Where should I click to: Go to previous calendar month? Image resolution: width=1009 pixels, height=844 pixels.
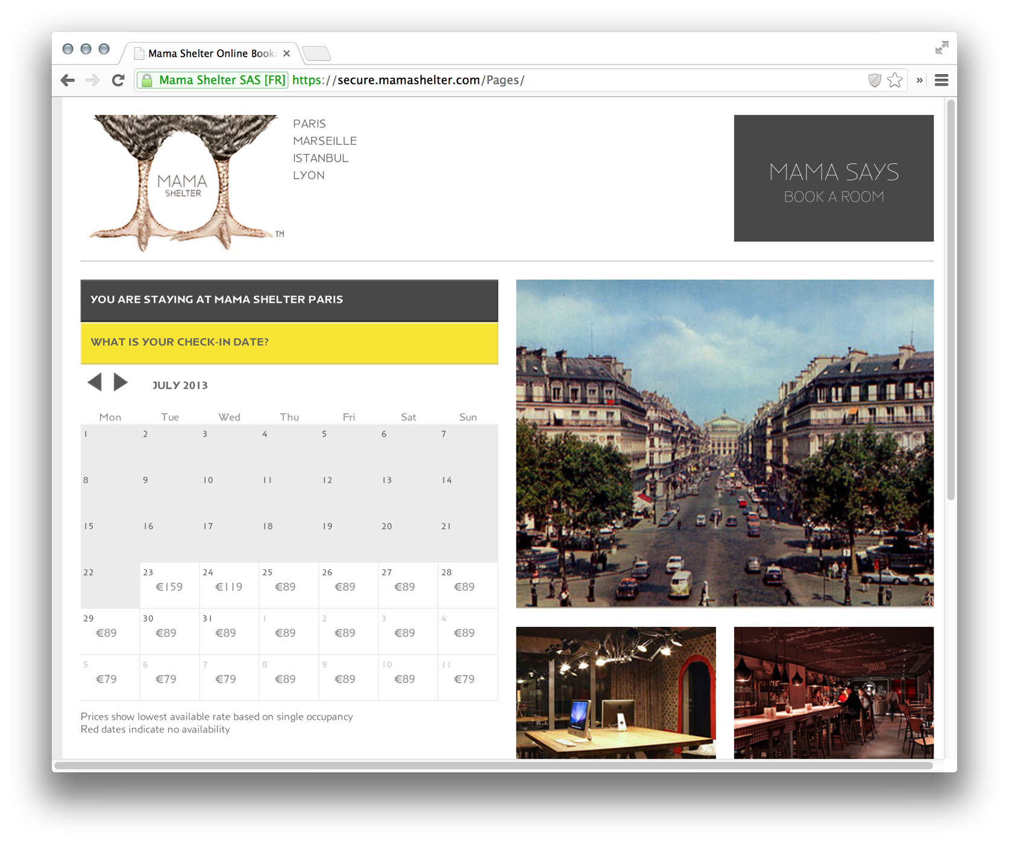click(95, 382)
